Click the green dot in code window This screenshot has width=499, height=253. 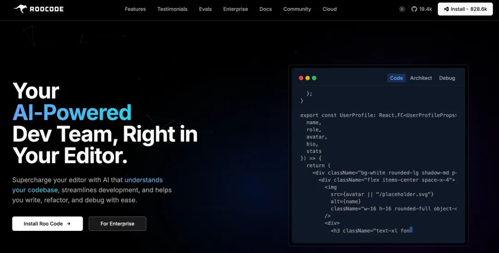pos(314,78)
